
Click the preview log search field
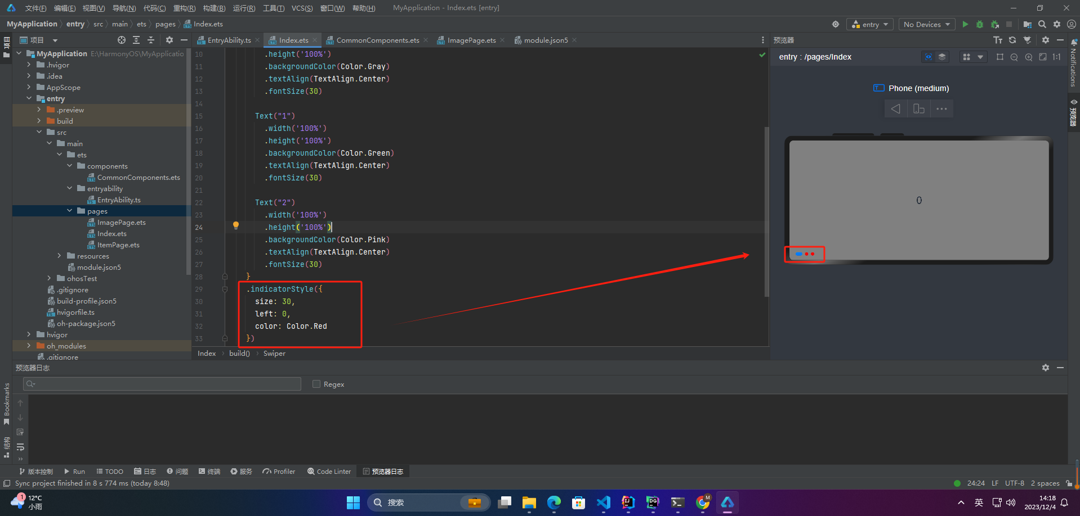162,384
